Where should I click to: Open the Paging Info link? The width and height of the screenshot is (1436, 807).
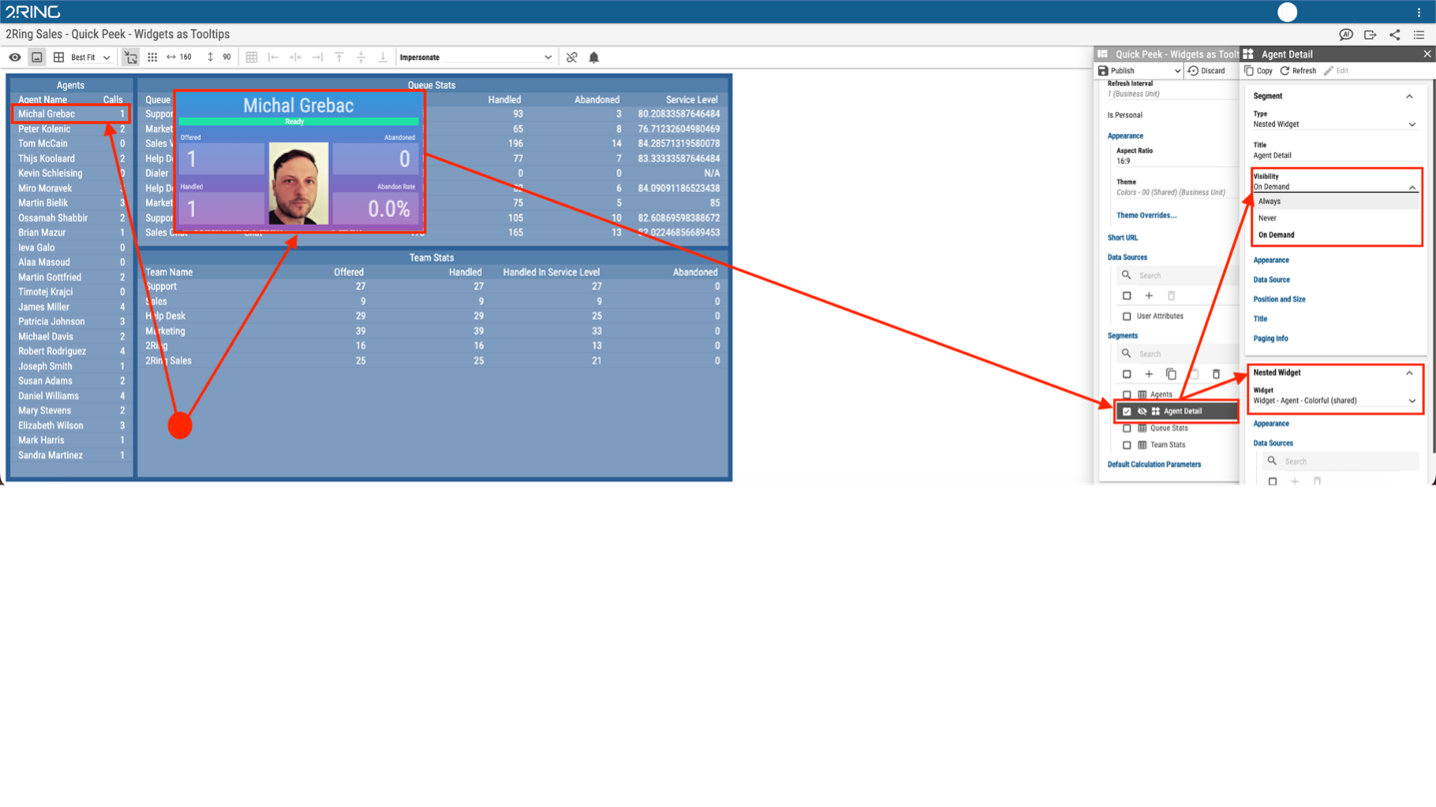pyautogui.click(x=1270, y=339)
